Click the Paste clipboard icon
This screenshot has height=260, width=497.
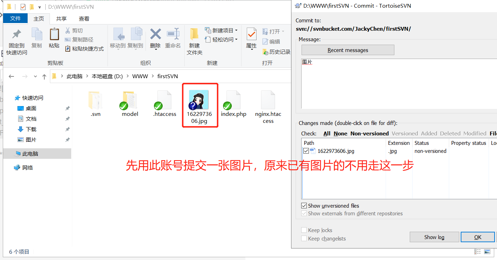(54, 34)
